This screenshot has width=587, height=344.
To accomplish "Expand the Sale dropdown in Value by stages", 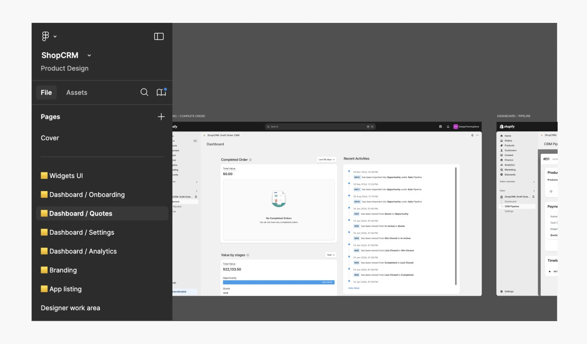I will point(330,255).
